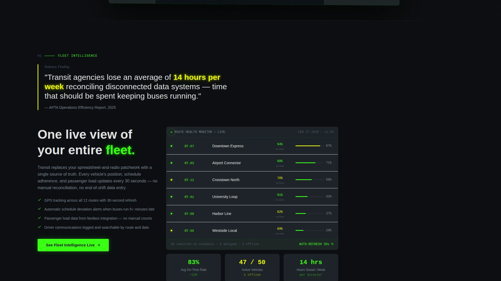This screenshot has height=281, width=501.
Task: Click the status dot for RT-09 Harbor Line
Action: click(171, 214)
